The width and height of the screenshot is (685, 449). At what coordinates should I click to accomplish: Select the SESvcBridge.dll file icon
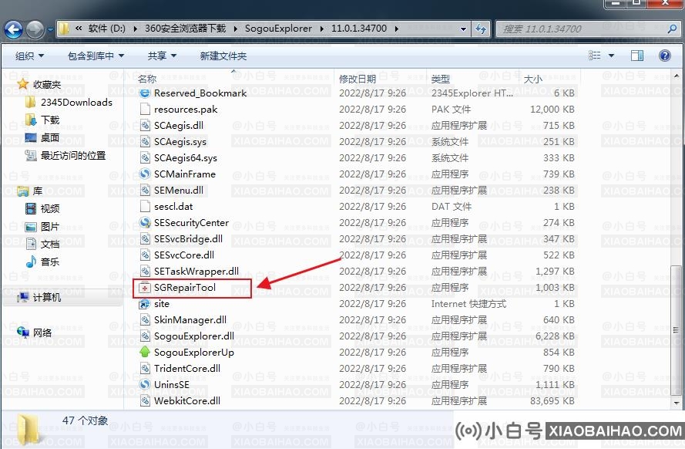point(145,238)
